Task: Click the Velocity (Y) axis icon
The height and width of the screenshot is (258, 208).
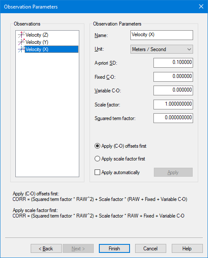Action: (x=21, y=42)
